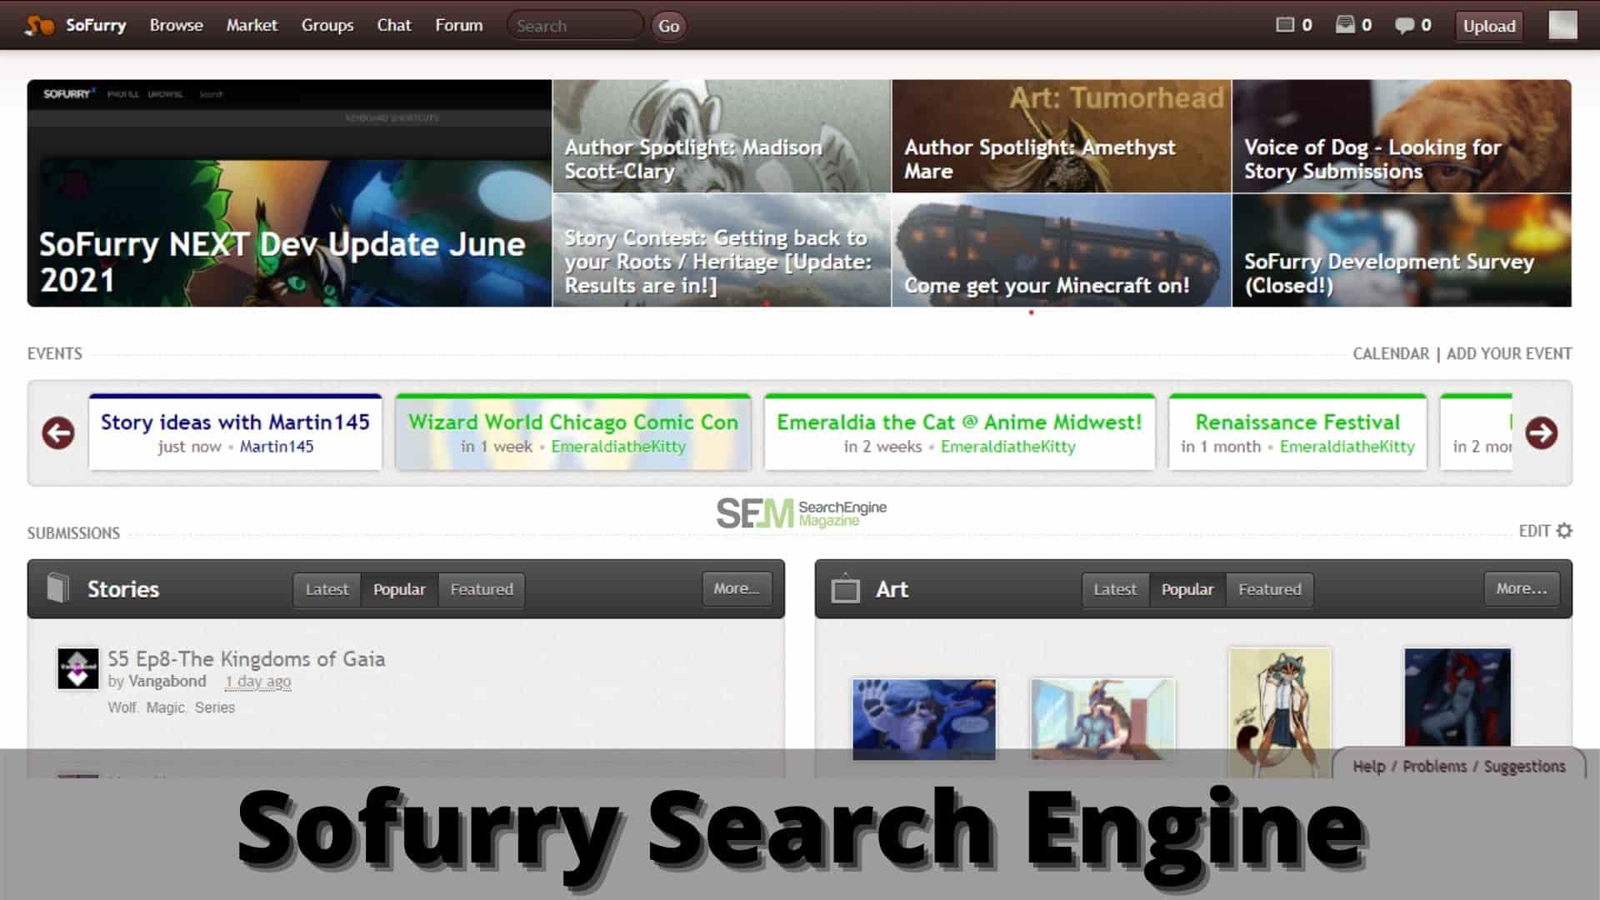Screen dimensions: 1600x900
Task: Open Author Spotlight: Madison Scott-Clary tile
Action: 722,137
